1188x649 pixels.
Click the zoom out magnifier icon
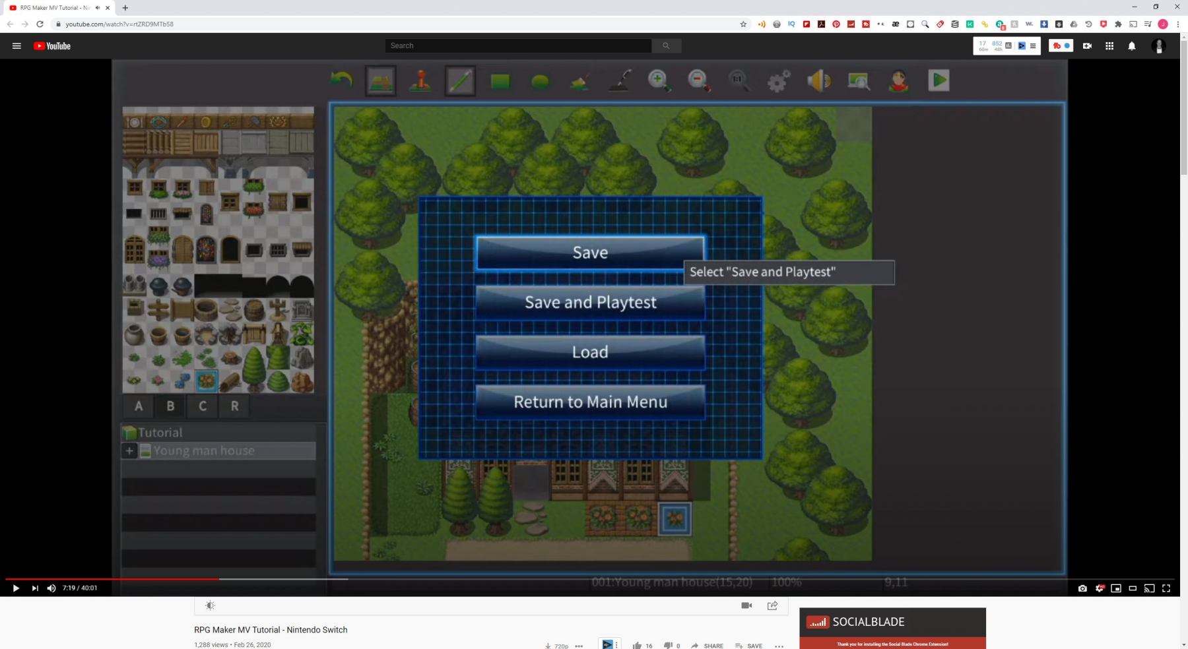699,80
